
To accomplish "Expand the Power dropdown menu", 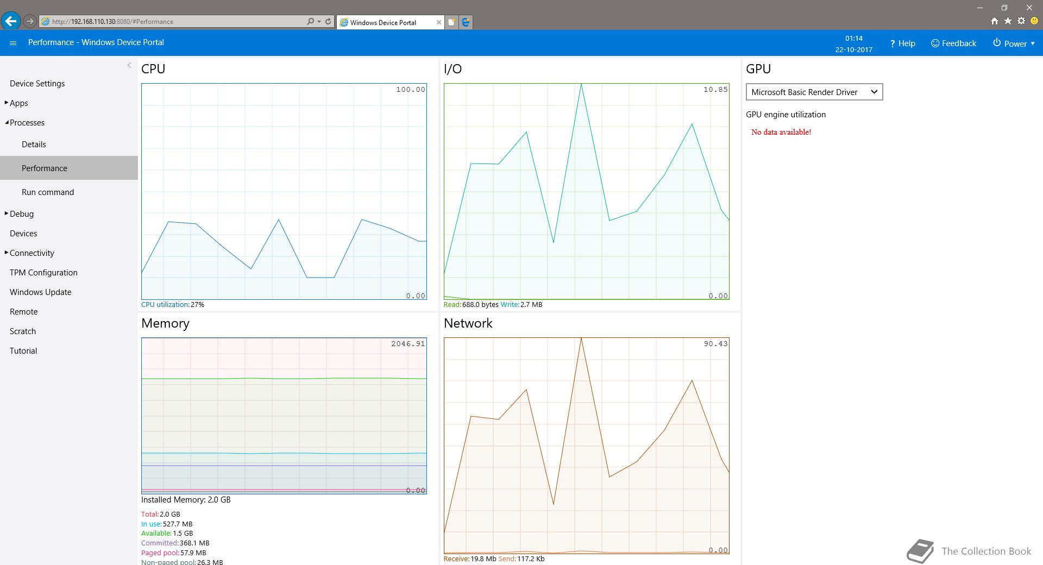I will click(x=1014, y=43).
